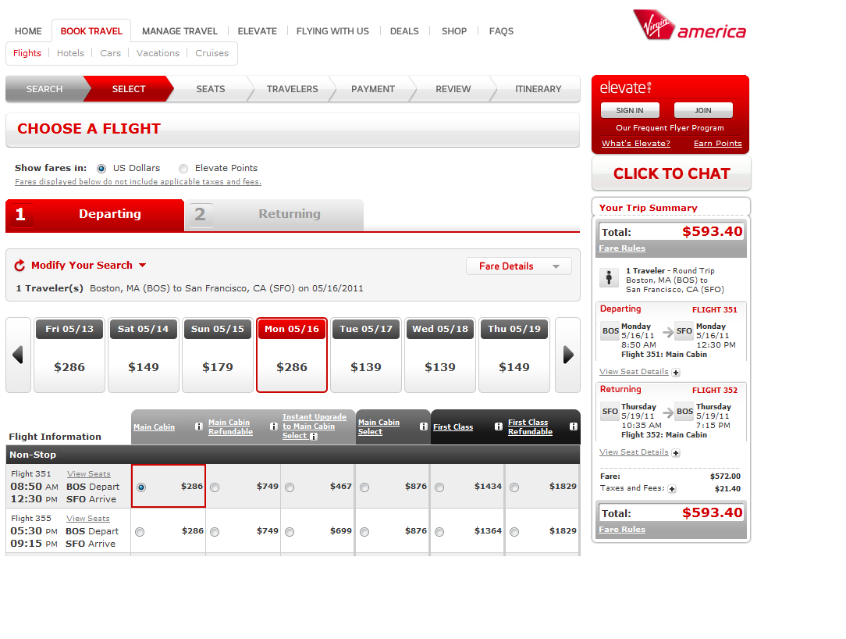Select Flight 351 First Class $1434 fare
The height and width of the screenshot is (639, 846).
click(439, 487)
